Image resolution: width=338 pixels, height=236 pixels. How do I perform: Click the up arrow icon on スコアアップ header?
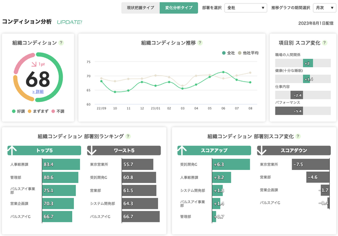(x=183, y=150)
